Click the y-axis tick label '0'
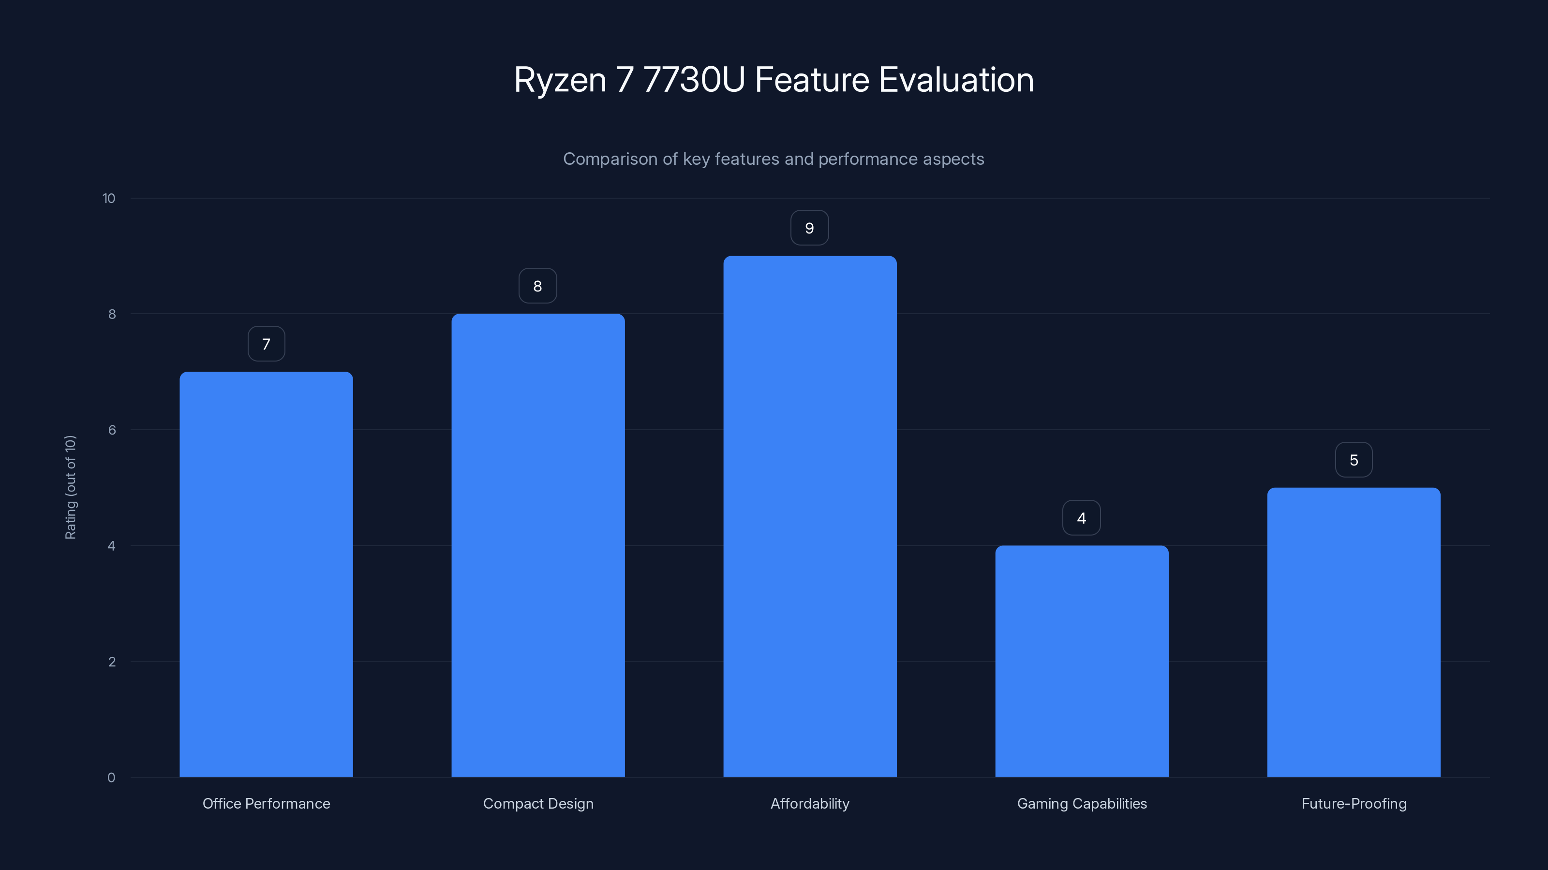 [111, 778]
